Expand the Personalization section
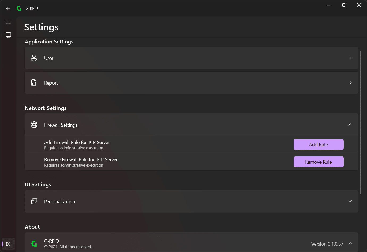367x252 pixels. pyautogui.click(x=350, y=201)
